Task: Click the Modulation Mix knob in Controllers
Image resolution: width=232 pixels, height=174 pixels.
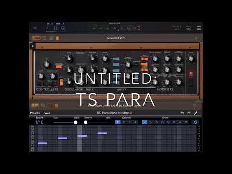Action: pos(52,76)
